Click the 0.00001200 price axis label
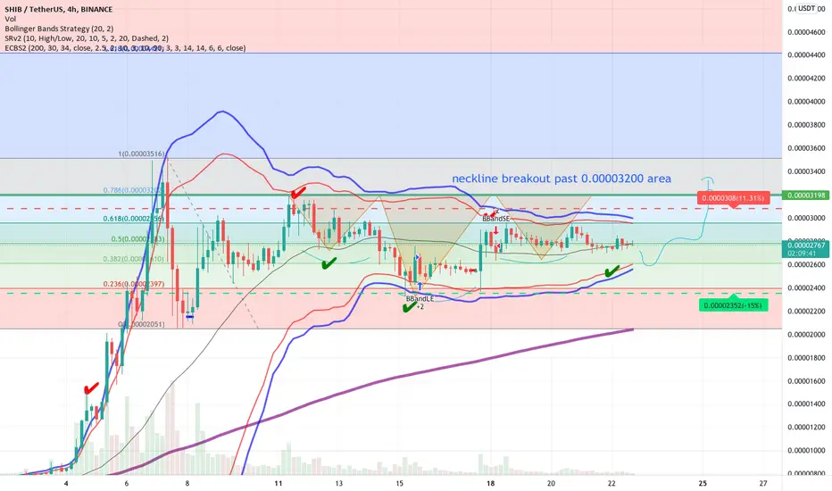Screen dimensions: 832x491 pyautogui.click(x=806, y=428)
